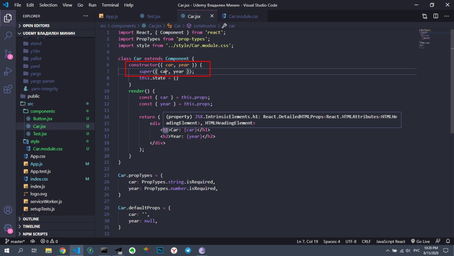Open the notifications bell in status bar
The height and width of the screenshot is (256, 454).
[x=448, y=241]
